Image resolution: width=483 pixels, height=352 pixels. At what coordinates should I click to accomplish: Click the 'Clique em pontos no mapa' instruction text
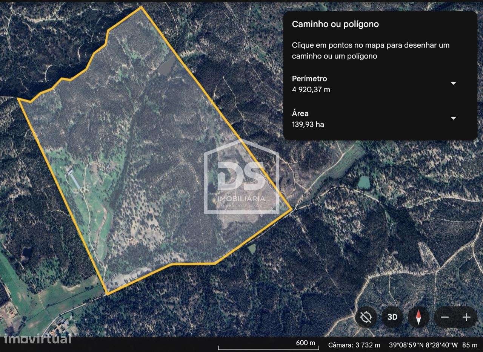371,51
